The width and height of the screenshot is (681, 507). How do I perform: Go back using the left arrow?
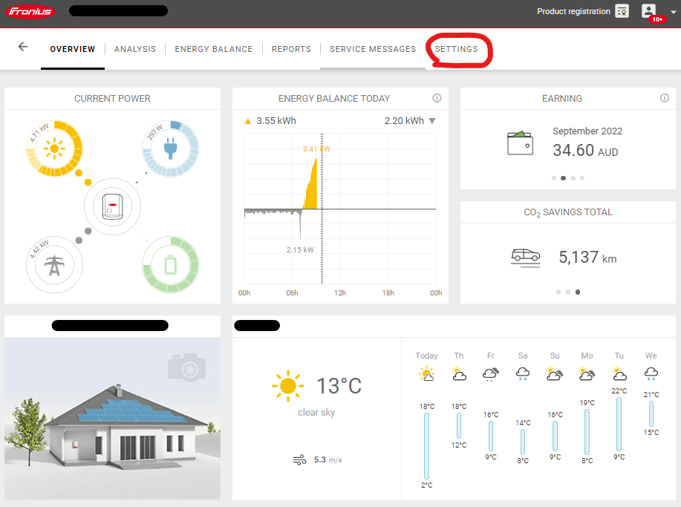(23, 47)
